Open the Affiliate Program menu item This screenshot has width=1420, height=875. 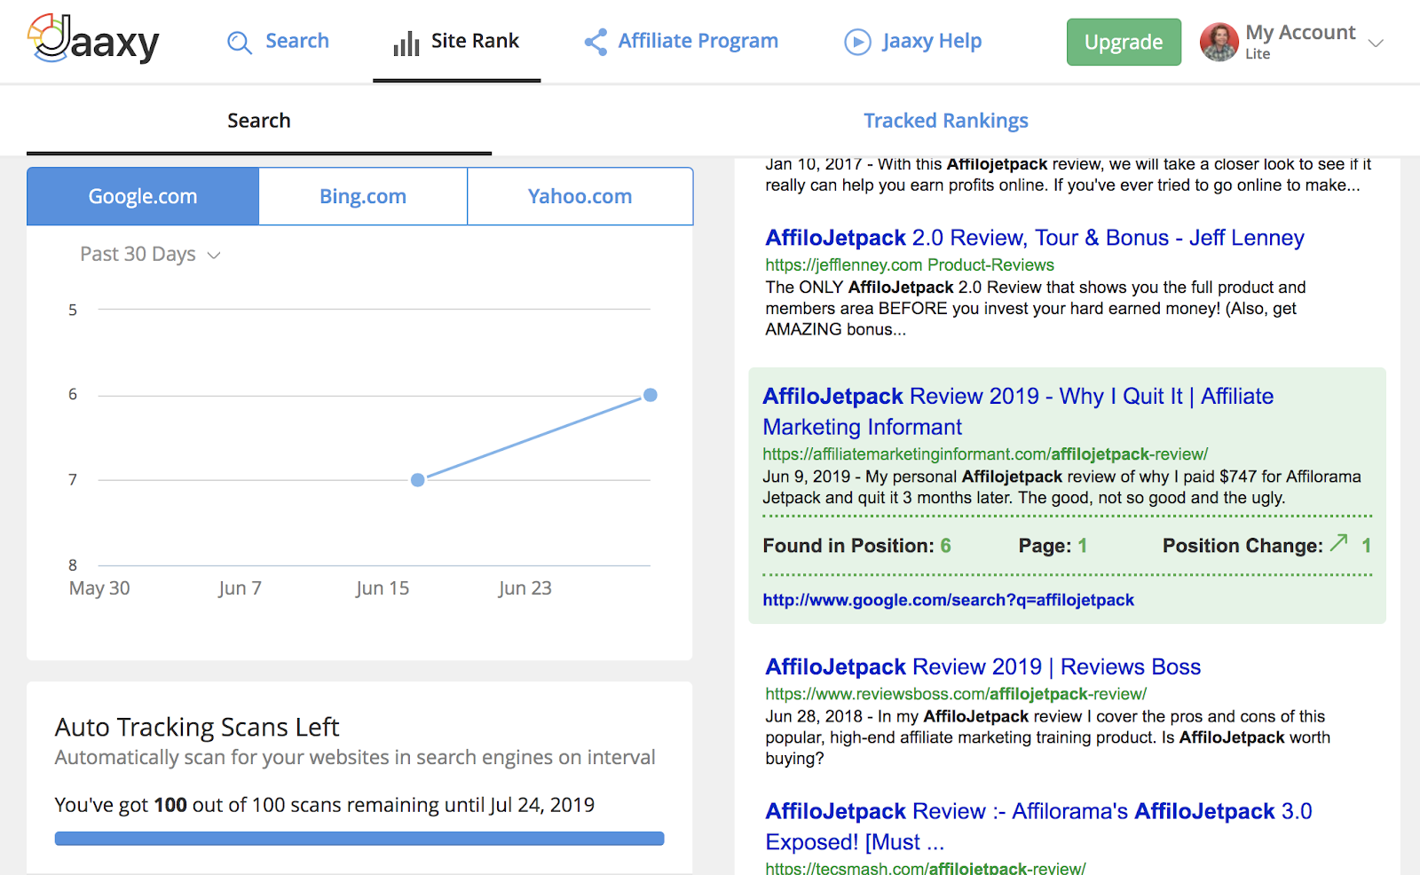[698, 41]
